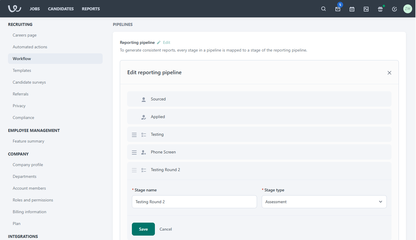Click the ZW user avatar
This screenshot has width=416, height=240.
408,9
